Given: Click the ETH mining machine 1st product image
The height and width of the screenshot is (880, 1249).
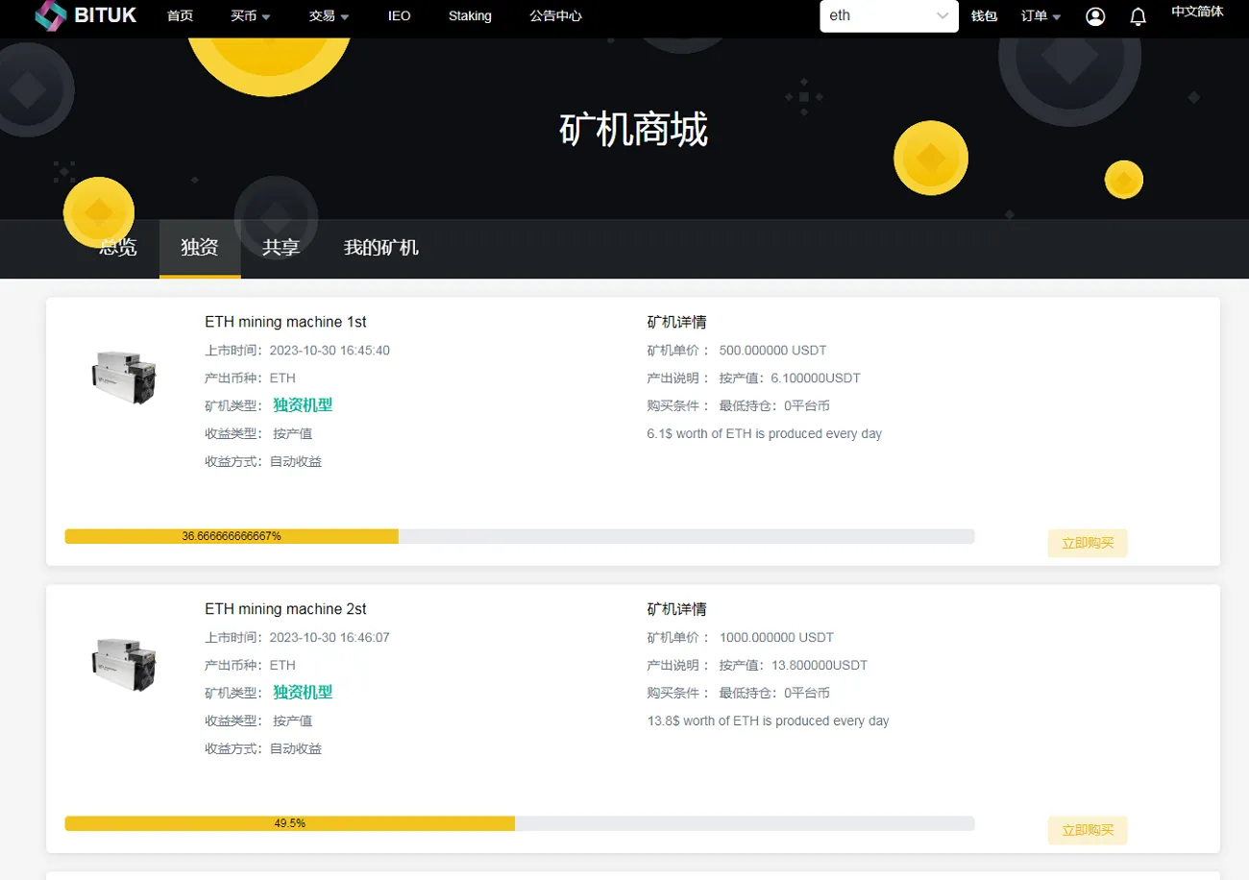Looking at the screenshot, I should point(125,375).
